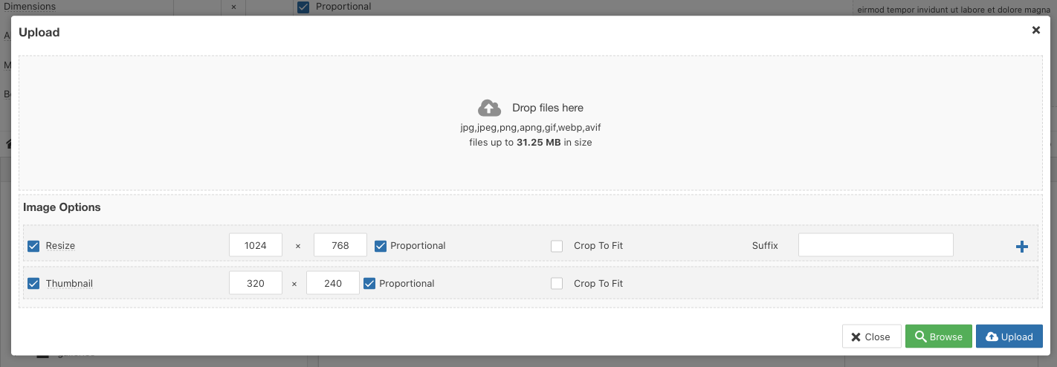Close the Upload dialog with the X icon
The height and width of the screenshot is (367, 1057).
(1035, 30)
